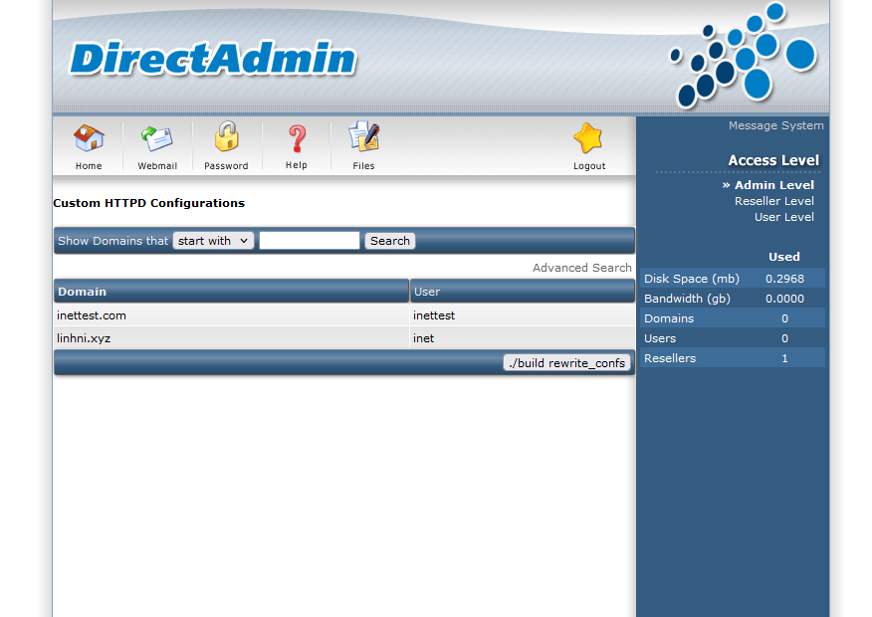Screen dimensions: 872x617
Task: Click the ./build rewrite_confs button
Action: point(566,363)
